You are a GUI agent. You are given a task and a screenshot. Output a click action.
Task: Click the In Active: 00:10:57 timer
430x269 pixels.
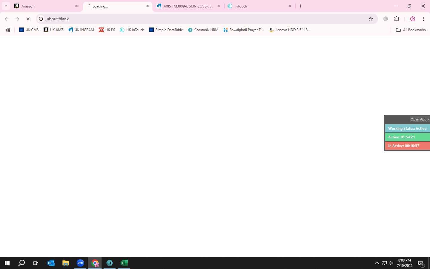pos(408,146)
